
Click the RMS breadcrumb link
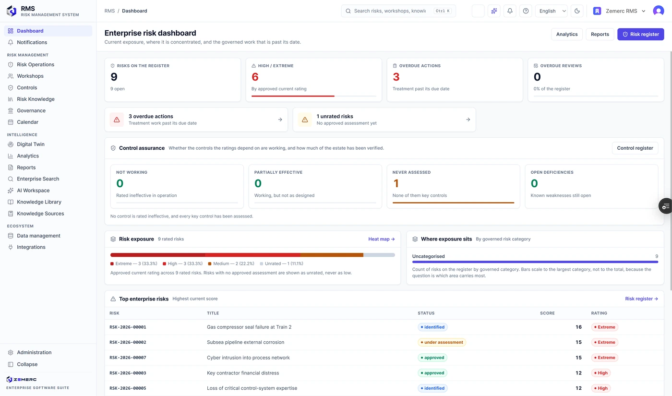pos(109,11)
